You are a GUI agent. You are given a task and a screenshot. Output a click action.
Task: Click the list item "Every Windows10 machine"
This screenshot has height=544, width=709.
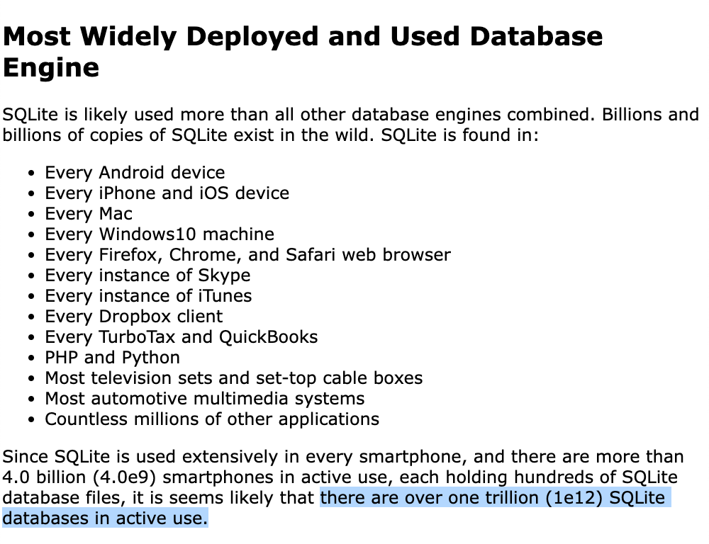(160, 234)
